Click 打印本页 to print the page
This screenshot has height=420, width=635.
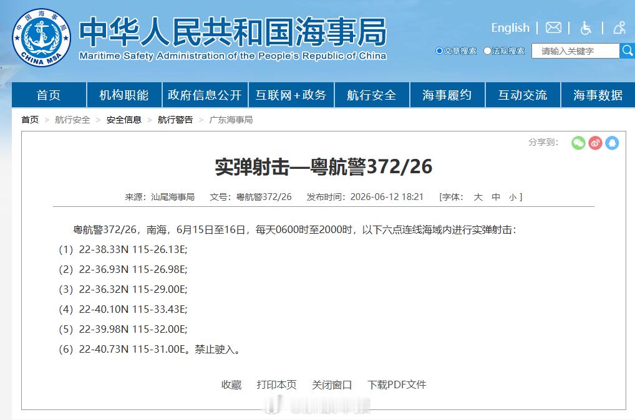[276, 384]
